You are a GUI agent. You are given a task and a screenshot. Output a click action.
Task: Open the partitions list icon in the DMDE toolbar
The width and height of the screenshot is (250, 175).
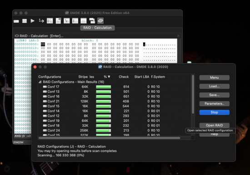point(25,21)
